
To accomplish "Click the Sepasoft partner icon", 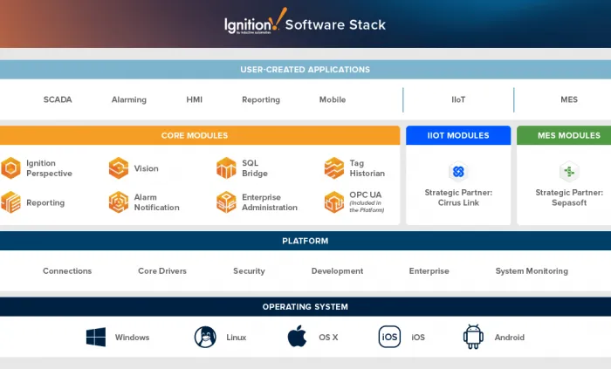I will [x=569, y=171].
